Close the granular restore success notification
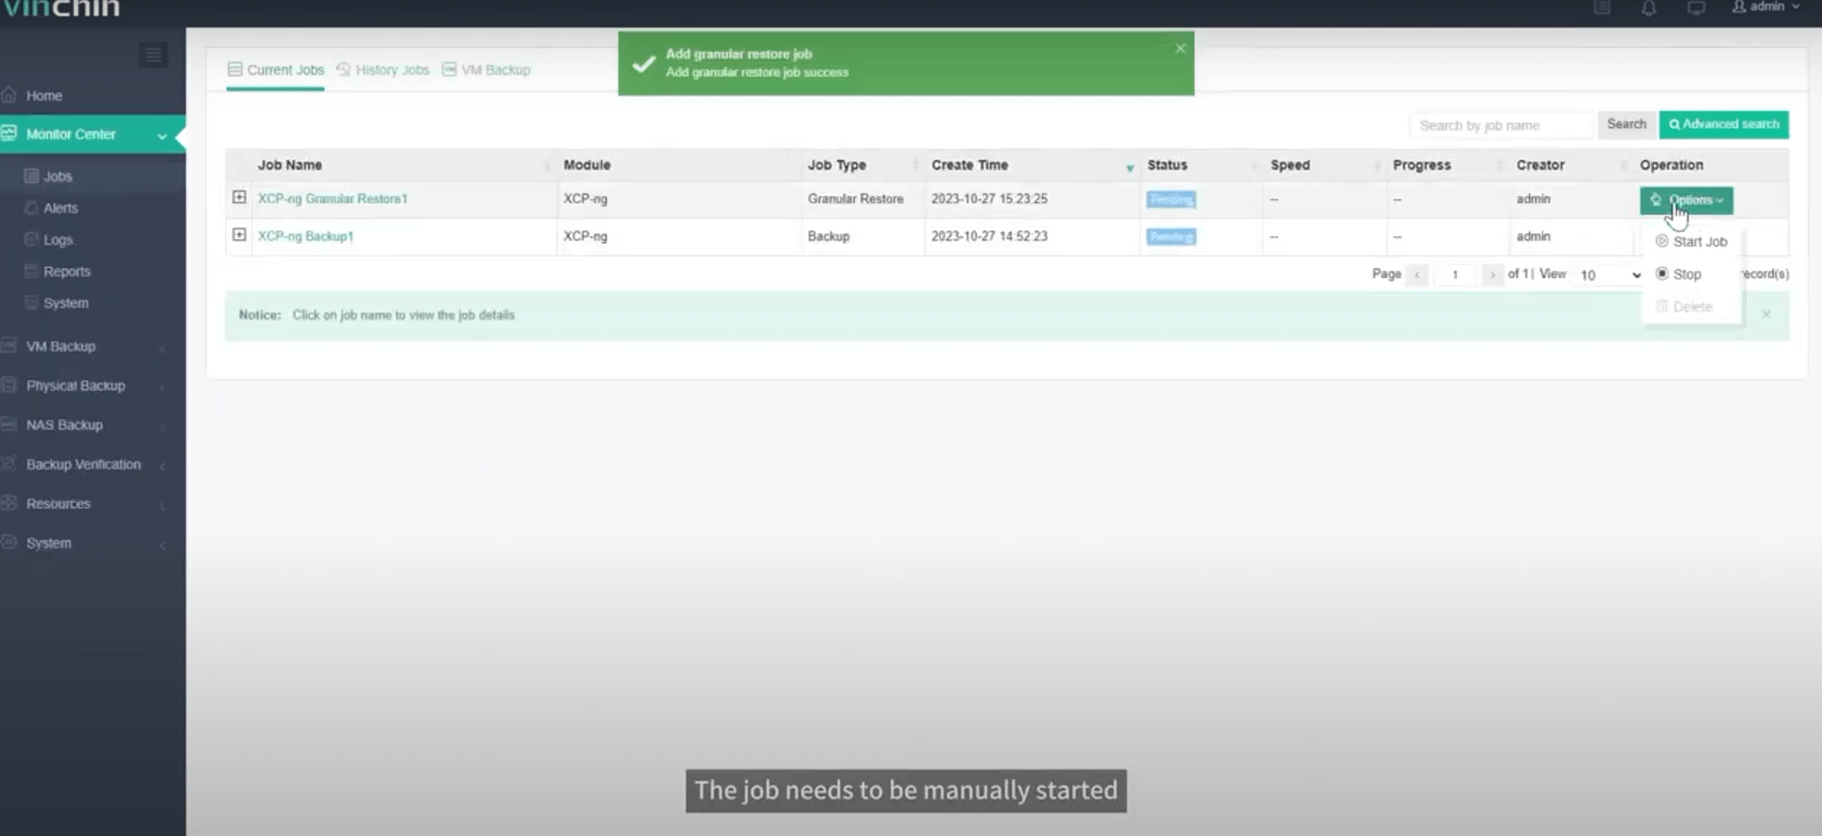 pyautogui.click(x=1180, y=48)
